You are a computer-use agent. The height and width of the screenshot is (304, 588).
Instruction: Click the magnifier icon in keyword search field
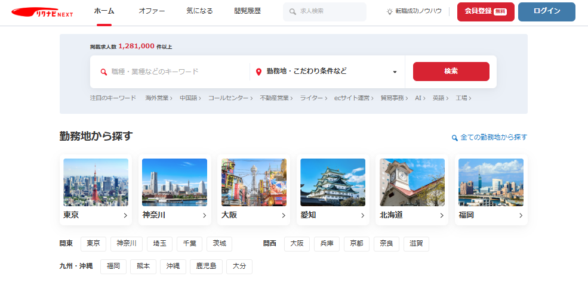pyautogui.click(x=103, y=72)
